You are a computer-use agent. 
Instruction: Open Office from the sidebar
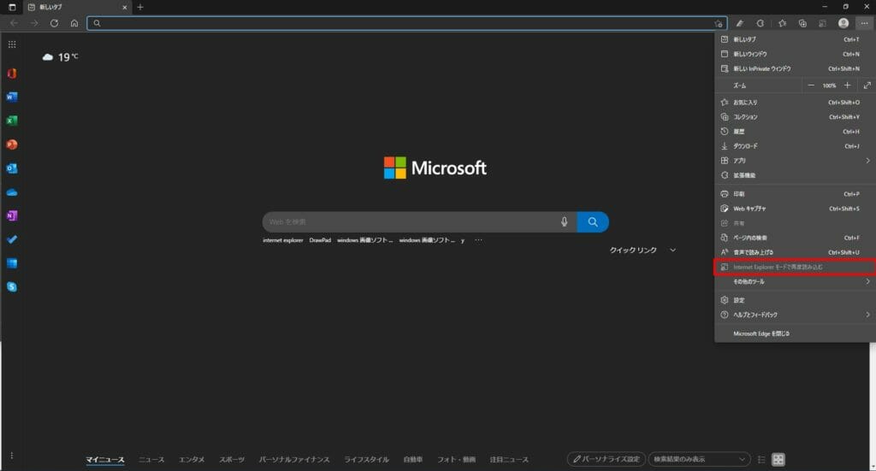click(x=12, y=74)
